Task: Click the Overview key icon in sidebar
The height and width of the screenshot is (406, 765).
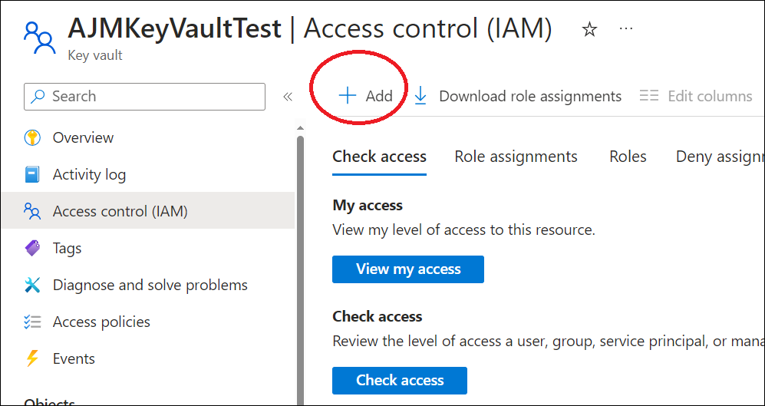Action: tap(32, 138)
